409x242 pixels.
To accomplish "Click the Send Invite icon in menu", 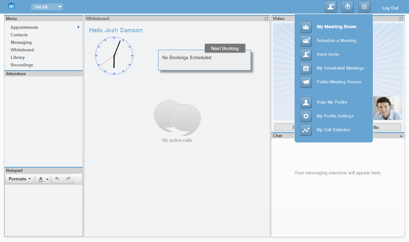I will 306,54.
